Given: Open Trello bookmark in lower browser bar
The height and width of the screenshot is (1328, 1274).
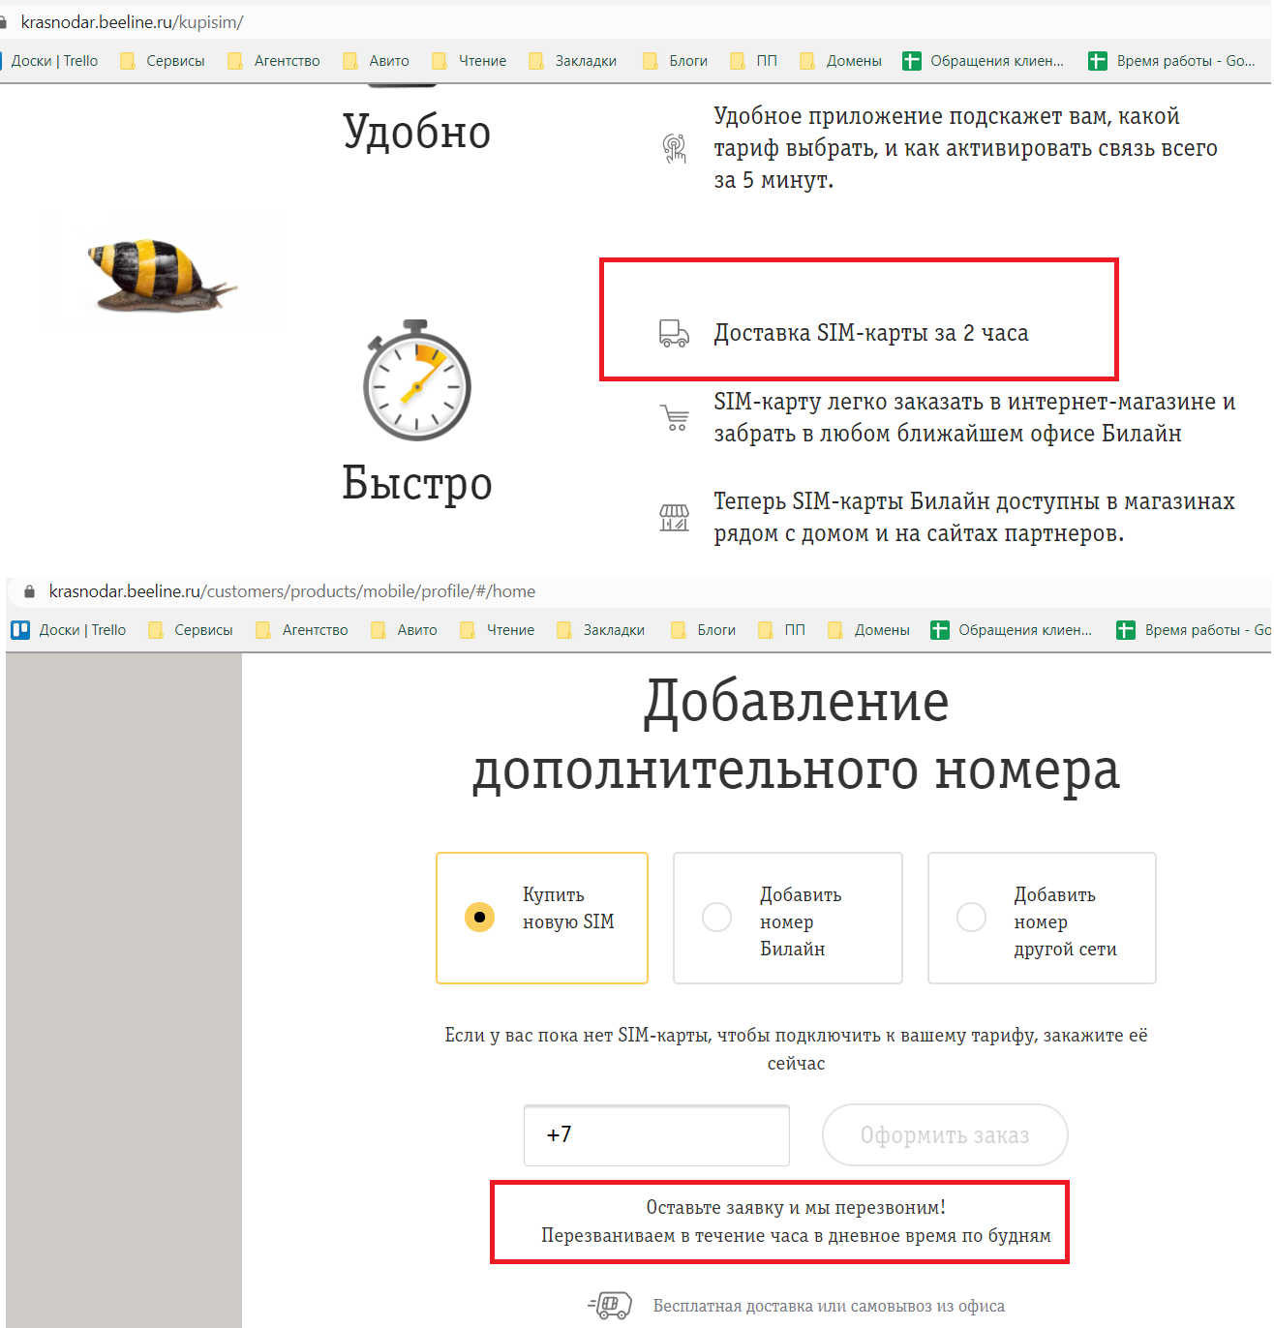Looking at the screenshot, I should [69, 630].
